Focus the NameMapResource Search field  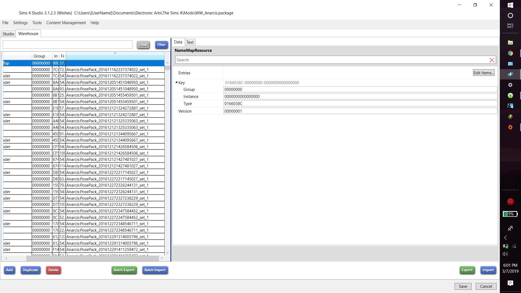click(x=332, y=60)
